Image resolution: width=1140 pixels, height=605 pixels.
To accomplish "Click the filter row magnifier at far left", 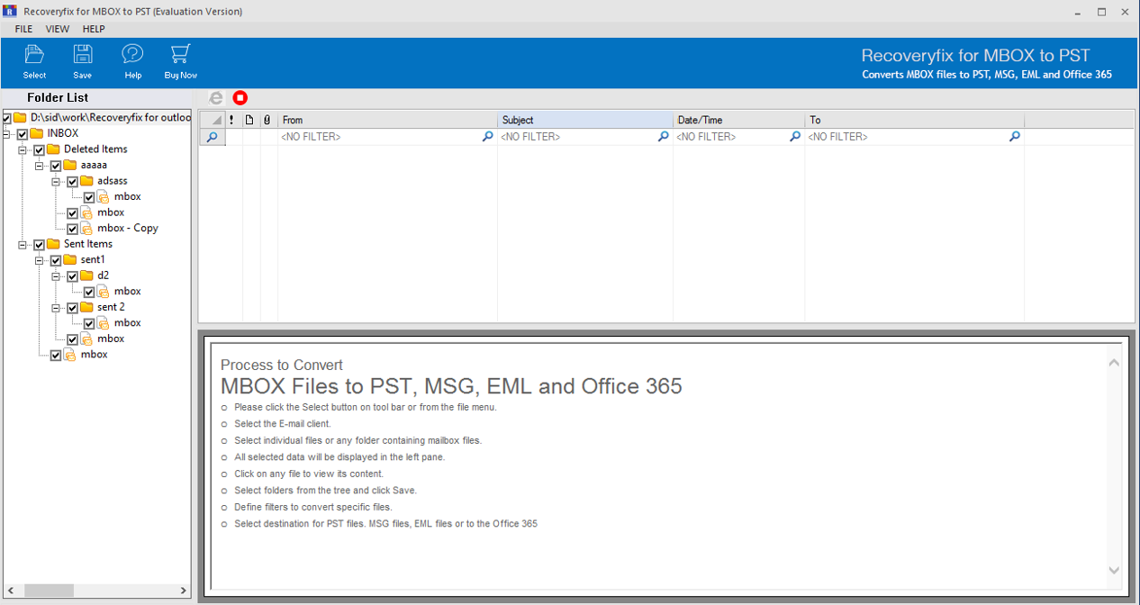I will [x=212, y=137].
